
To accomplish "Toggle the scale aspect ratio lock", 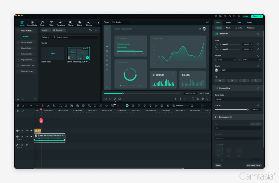I will pos(216,47).
